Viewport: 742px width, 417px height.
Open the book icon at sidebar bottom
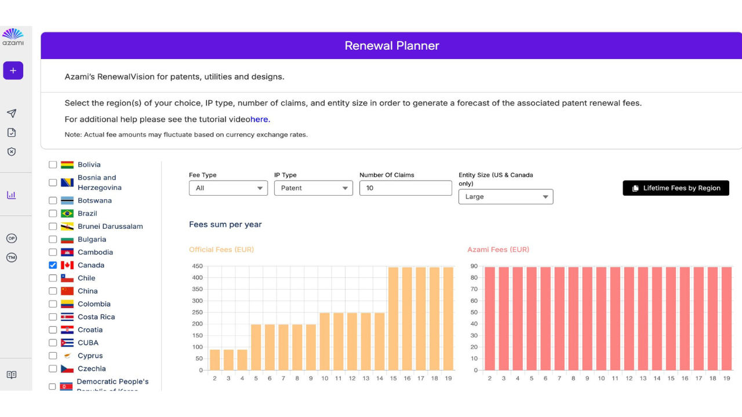point(11,375)
